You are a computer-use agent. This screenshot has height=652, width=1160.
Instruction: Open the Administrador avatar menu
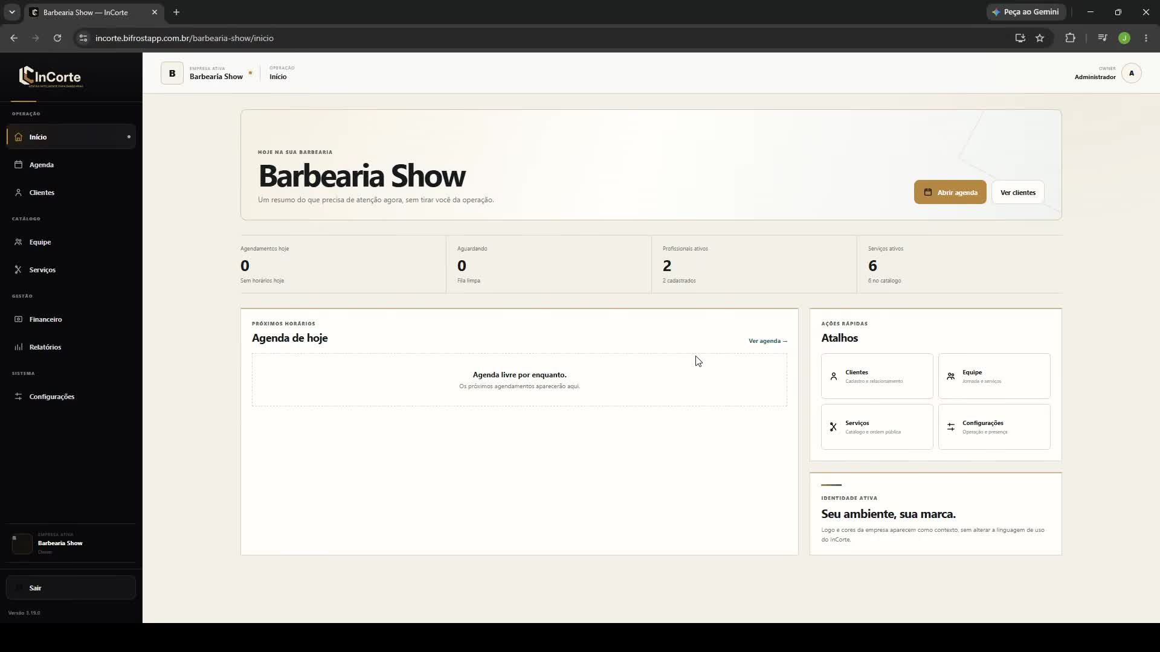(x=1131, y=73)
